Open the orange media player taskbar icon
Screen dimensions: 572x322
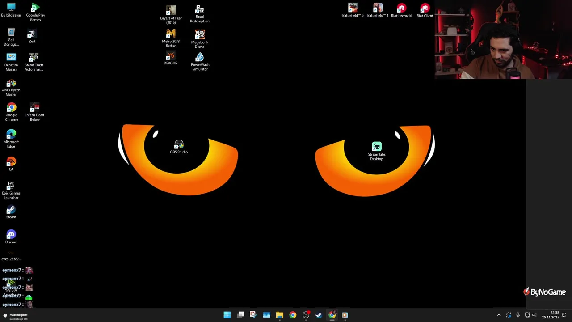(345, 315)
